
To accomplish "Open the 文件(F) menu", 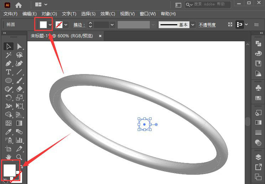I will (10, 14).
